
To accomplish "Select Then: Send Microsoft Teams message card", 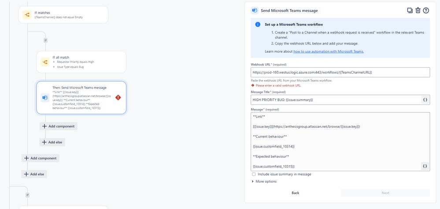I will (x=81, y=97).
